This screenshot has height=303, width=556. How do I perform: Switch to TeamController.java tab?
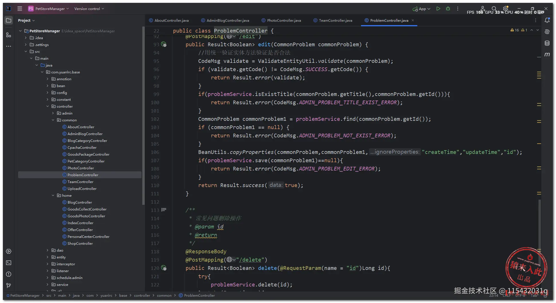point(333,20)
